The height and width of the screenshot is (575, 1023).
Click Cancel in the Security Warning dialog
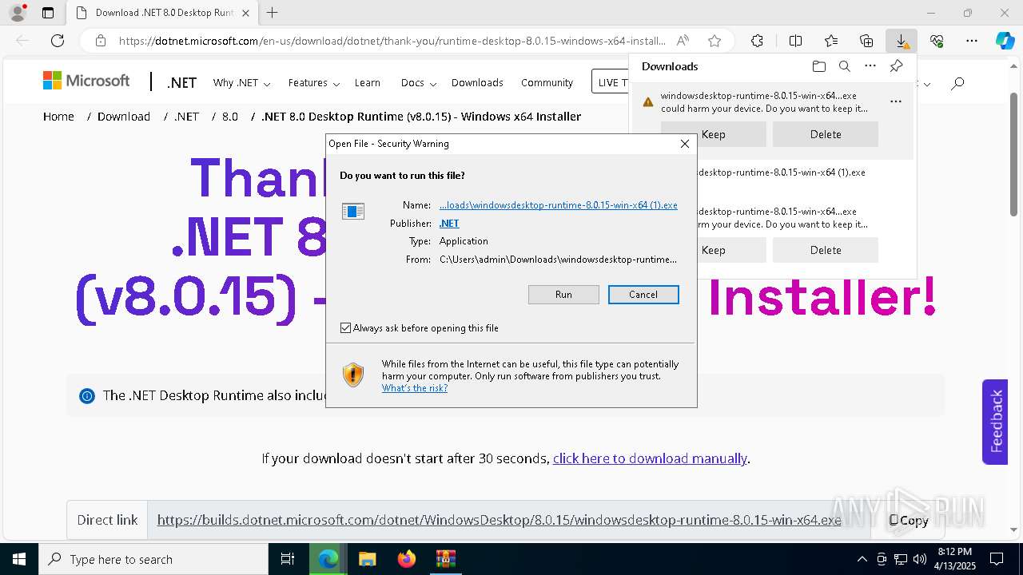pos(643,295)
